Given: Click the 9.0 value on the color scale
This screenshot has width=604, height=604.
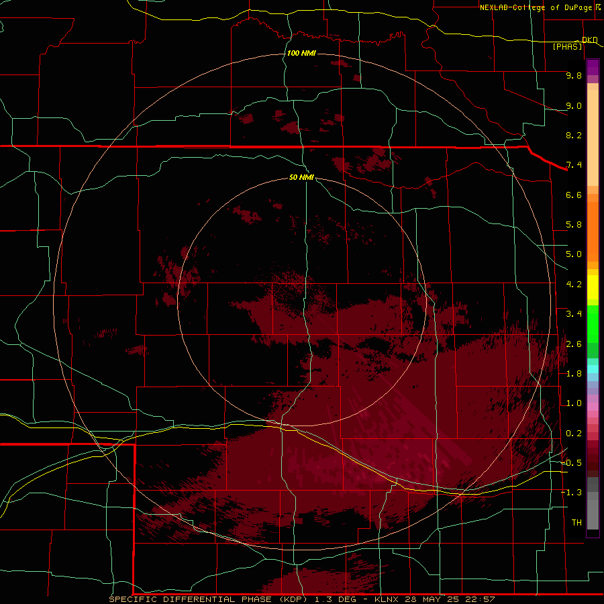Looking at the screenshot, I should [574, 105].
